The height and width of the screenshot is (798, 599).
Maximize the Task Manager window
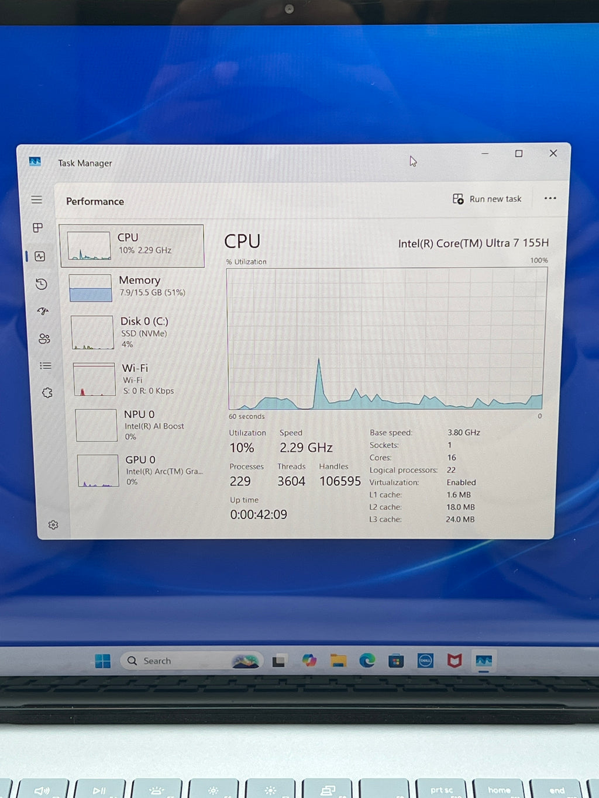pyautogui.click(x=518, y=154)
